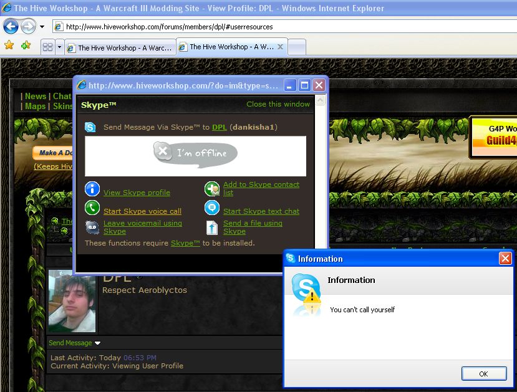Click green phone voice call icon
The height and width of the screenshot is (392, 517).
(x=92, y=208)
